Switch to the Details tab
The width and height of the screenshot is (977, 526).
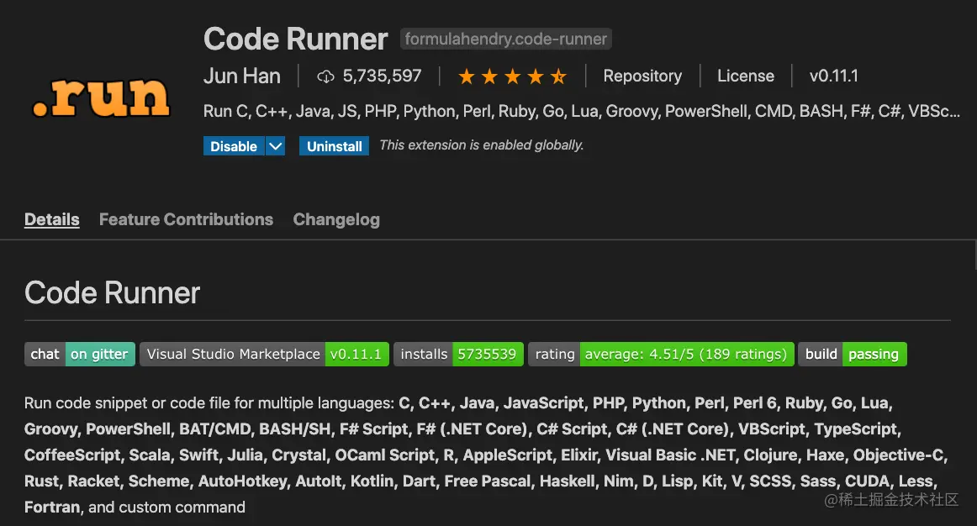[x=52, y=219]
